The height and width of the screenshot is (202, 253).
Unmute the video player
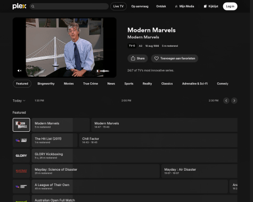pos(19,71)
